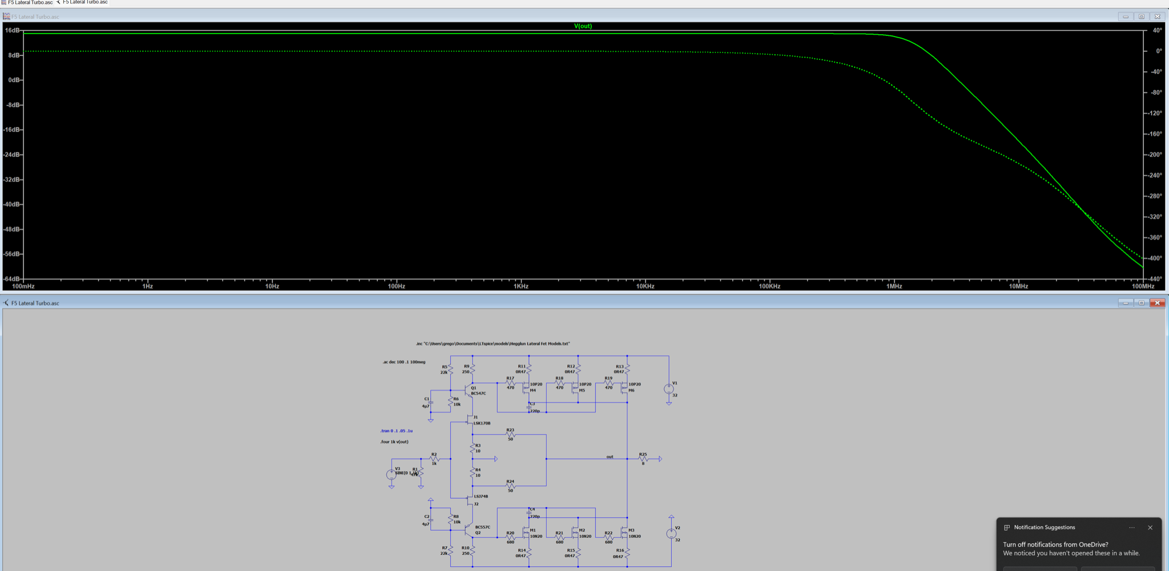1169x571 pixels.
Task: Click the '.four 1k v(out)' directive
Action: (x=394, y=442)
